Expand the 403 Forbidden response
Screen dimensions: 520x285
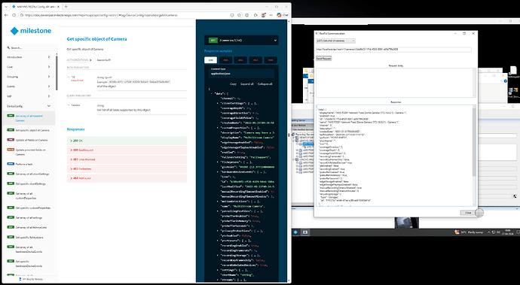pyautogui.click(x=127, y=168)
